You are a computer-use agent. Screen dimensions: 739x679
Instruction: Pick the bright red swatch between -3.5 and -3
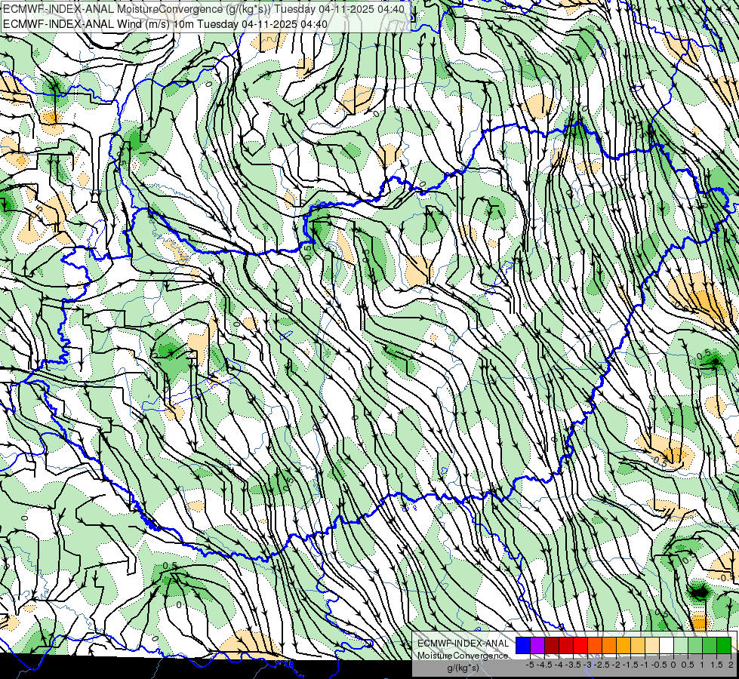pos(580,645)
